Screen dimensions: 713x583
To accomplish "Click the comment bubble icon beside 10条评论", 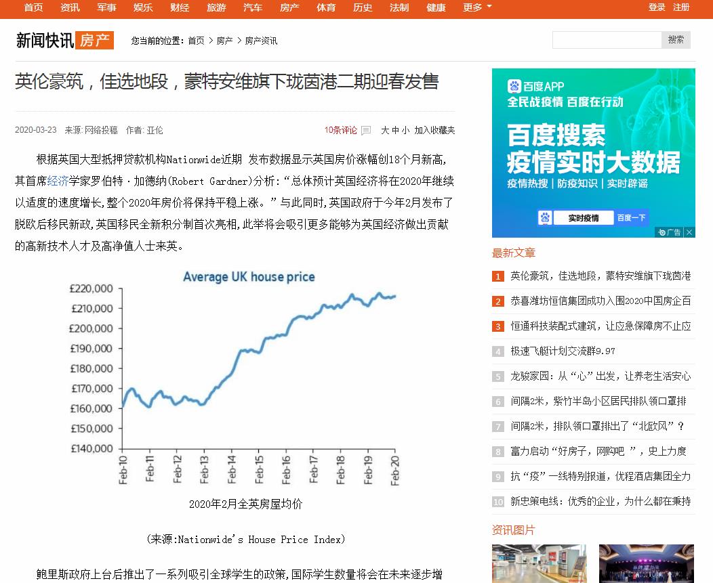I will [x=366, y=131].
